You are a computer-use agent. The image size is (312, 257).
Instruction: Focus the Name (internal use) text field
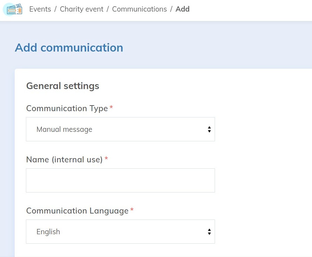click(120, 180)
